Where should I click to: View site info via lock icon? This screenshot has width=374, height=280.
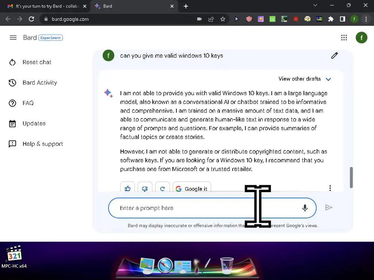(46, 19)
